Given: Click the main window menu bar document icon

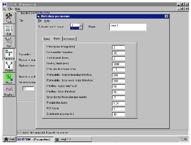Looking at the screenshot, I should pyautogui.click(x=5, y=9).
